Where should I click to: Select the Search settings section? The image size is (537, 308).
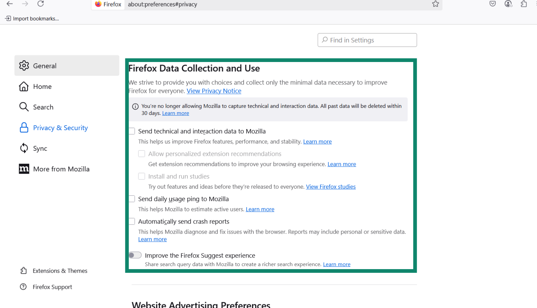[43, 107]
